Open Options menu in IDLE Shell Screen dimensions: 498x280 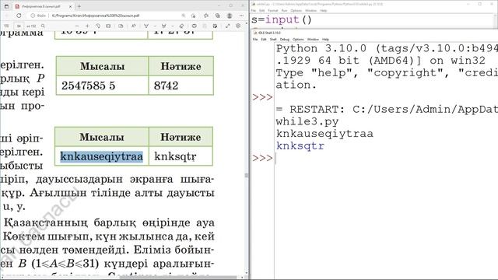coord(298,40)
